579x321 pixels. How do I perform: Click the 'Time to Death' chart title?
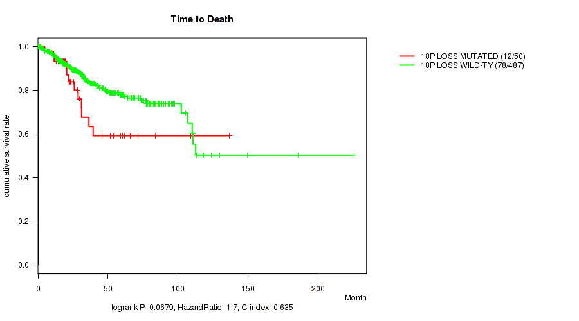click(201, 19)
